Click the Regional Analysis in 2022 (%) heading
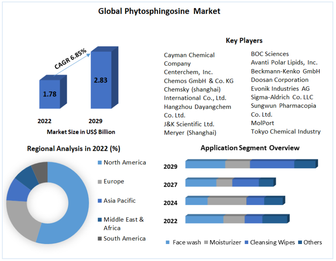The width and height of the screenshot is (336, 261). click(x=74, y=148)
